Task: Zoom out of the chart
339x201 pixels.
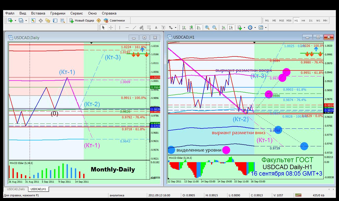Action: tap(214, 27)
